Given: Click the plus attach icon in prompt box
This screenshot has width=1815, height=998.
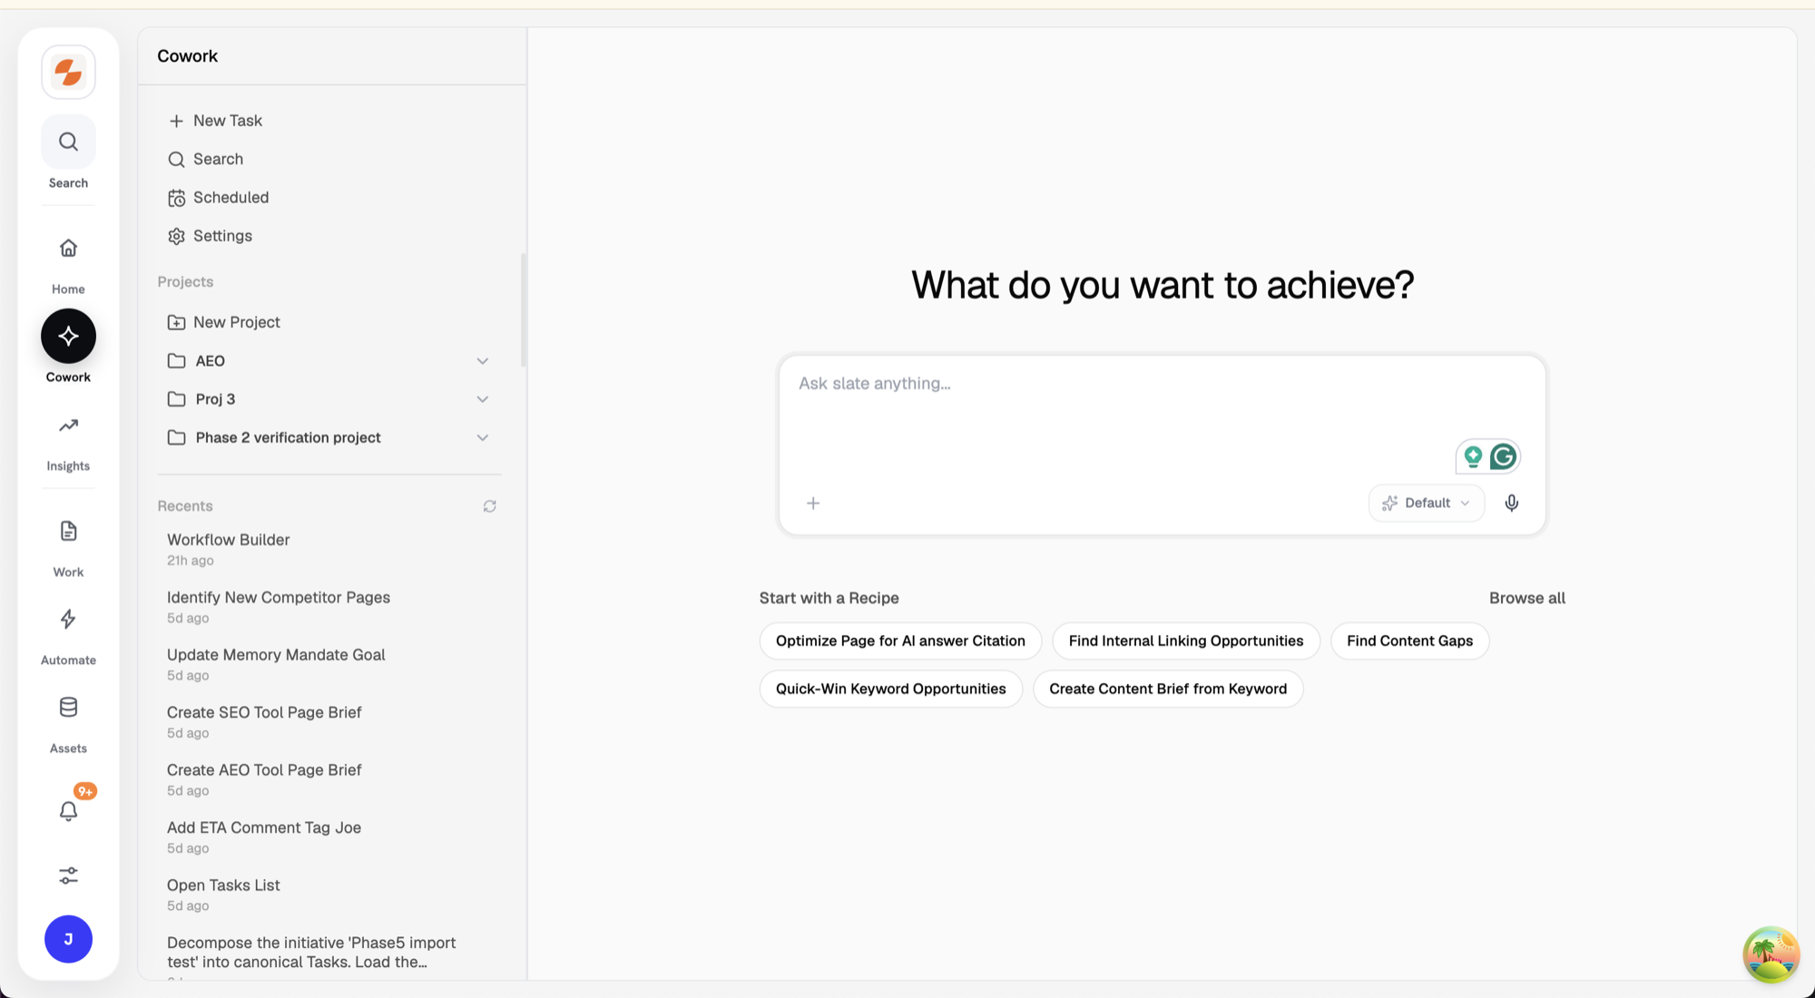Looking at the screenshot, I should tap(813, 503).
